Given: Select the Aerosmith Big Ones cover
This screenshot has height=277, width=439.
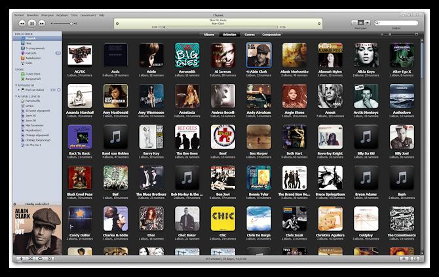Looking at the screenshot, I should coord(187,55).
